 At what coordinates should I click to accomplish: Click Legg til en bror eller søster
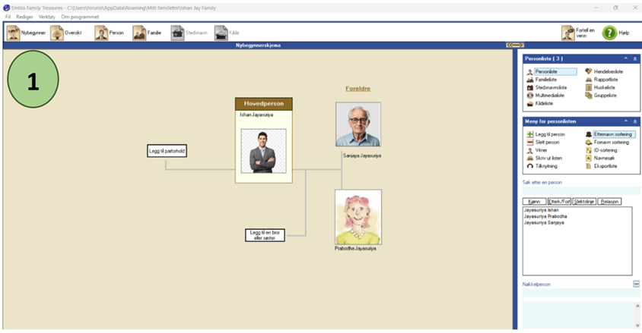pyautogui.click(x=265, y=235)
